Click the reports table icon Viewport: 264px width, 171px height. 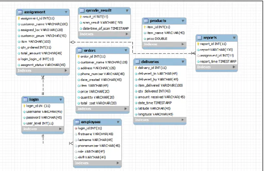200,37
